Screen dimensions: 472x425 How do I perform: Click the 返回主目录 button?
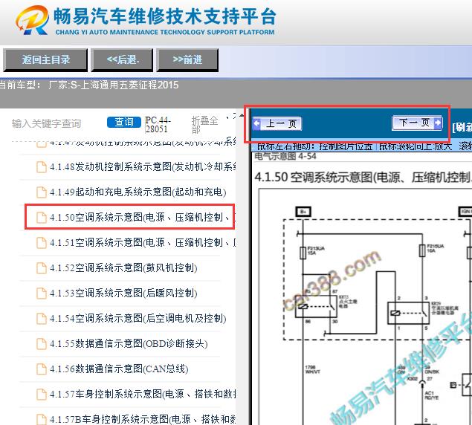pyautogui.click(x=45, y=59)
